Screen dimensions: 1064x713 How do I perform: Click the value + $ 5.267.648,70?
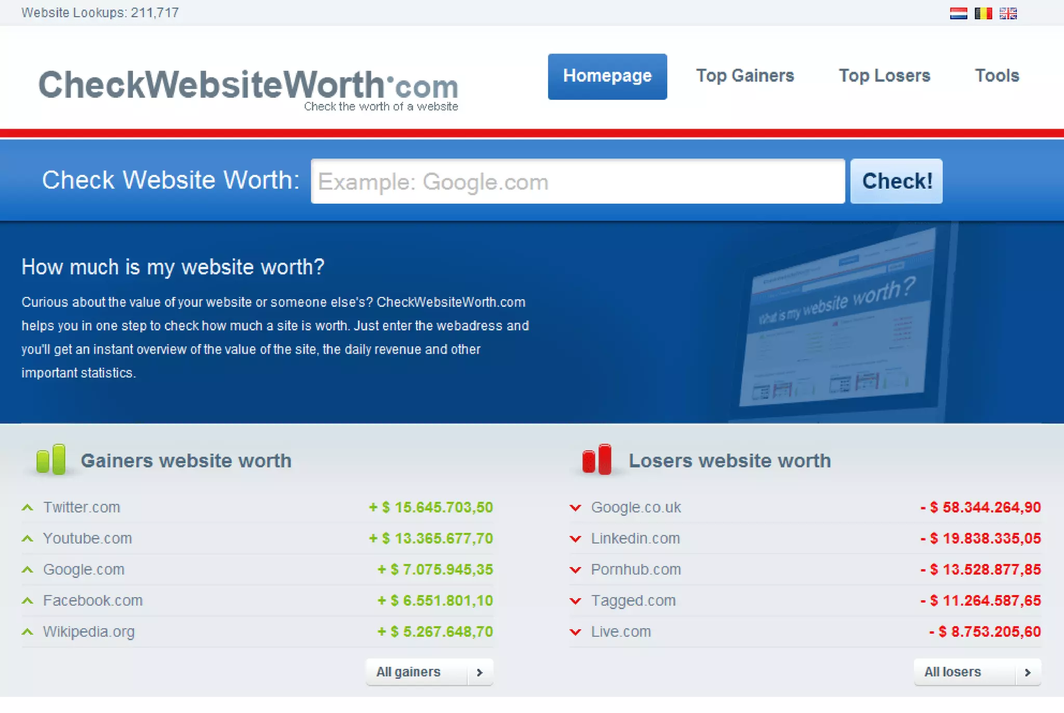pyautogui.click(x=435, y=632)
